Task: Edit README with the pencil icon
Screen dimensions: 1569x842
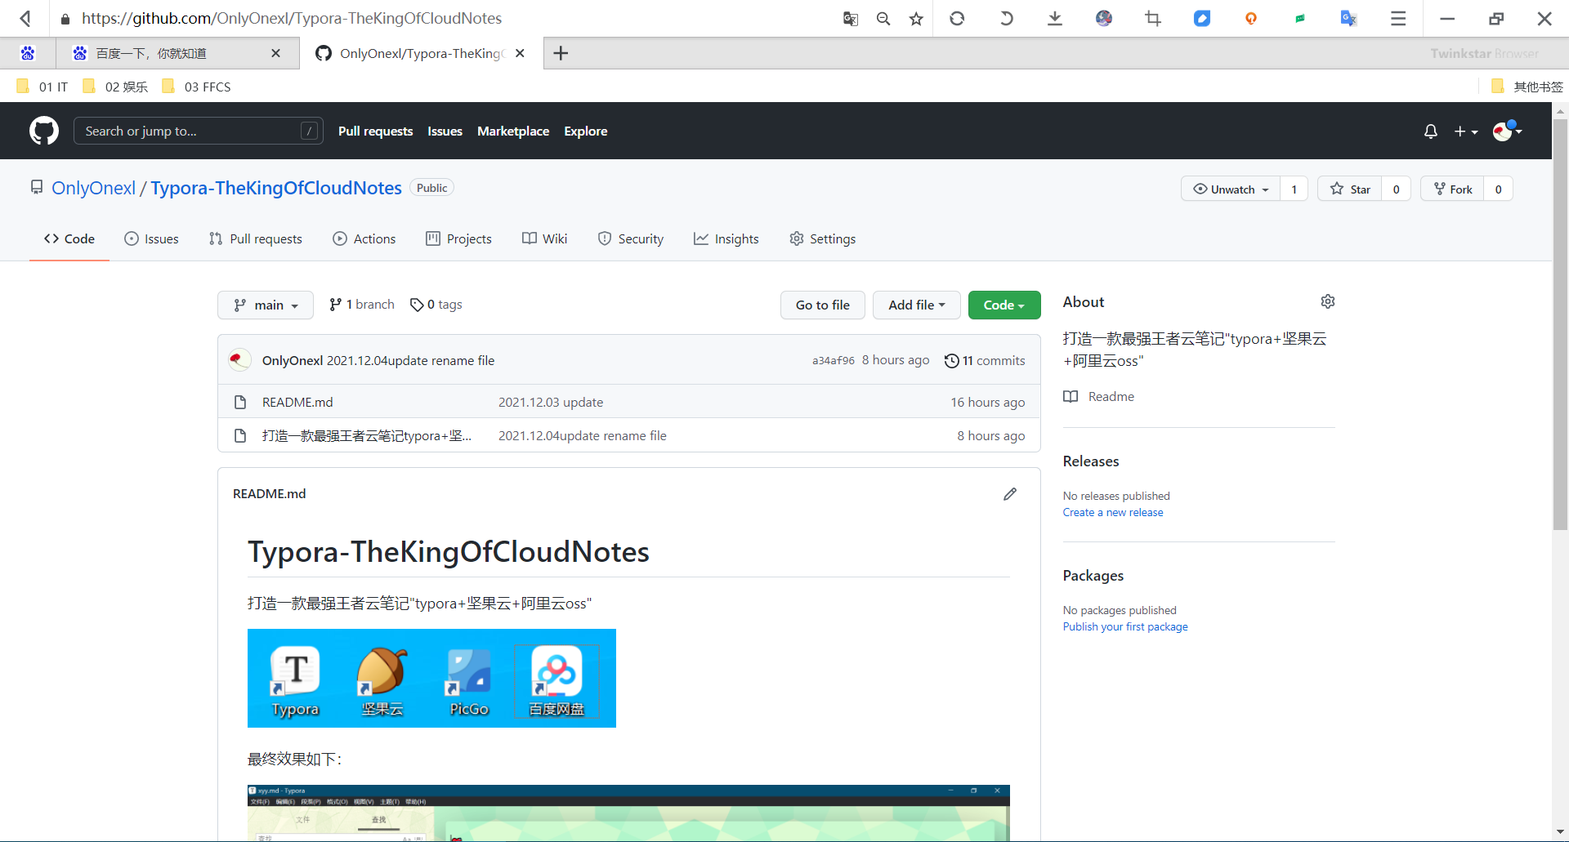Action: (x=1010, y=494)
